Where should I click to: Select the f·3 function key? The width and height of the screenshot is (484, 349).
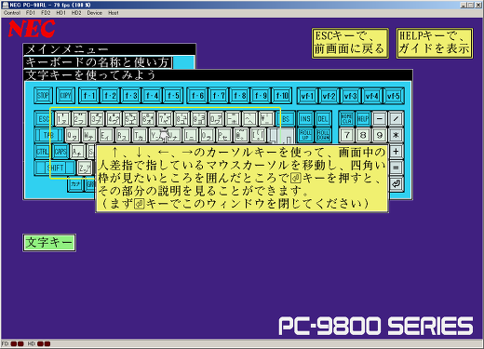[131, 96]
